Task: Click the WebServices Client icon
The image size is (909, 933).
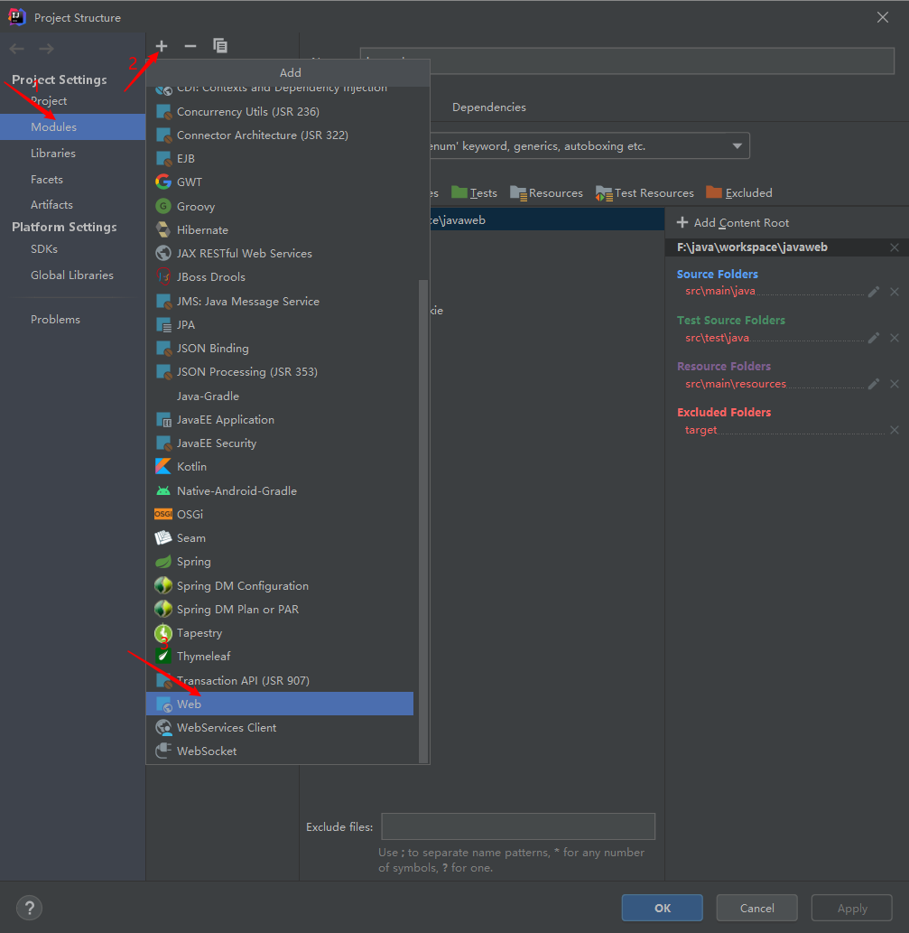Action: tap(162, 727)
